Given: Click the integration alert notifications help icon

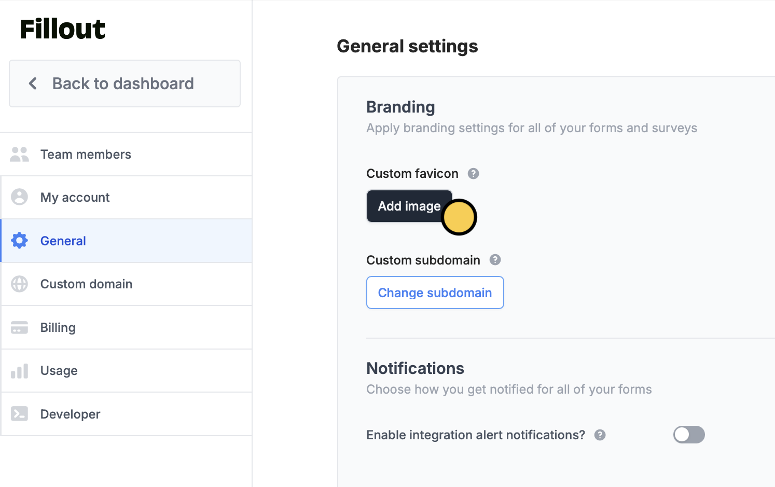Looking at the screenshot, I should point(600,435).
